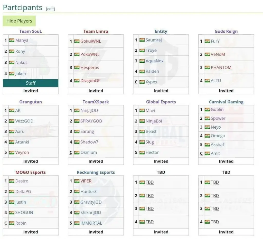Image resolution: width=263 pixels, height=239 pixels.
Task: Open the Team SouL team page
Action: click(30, 31)
